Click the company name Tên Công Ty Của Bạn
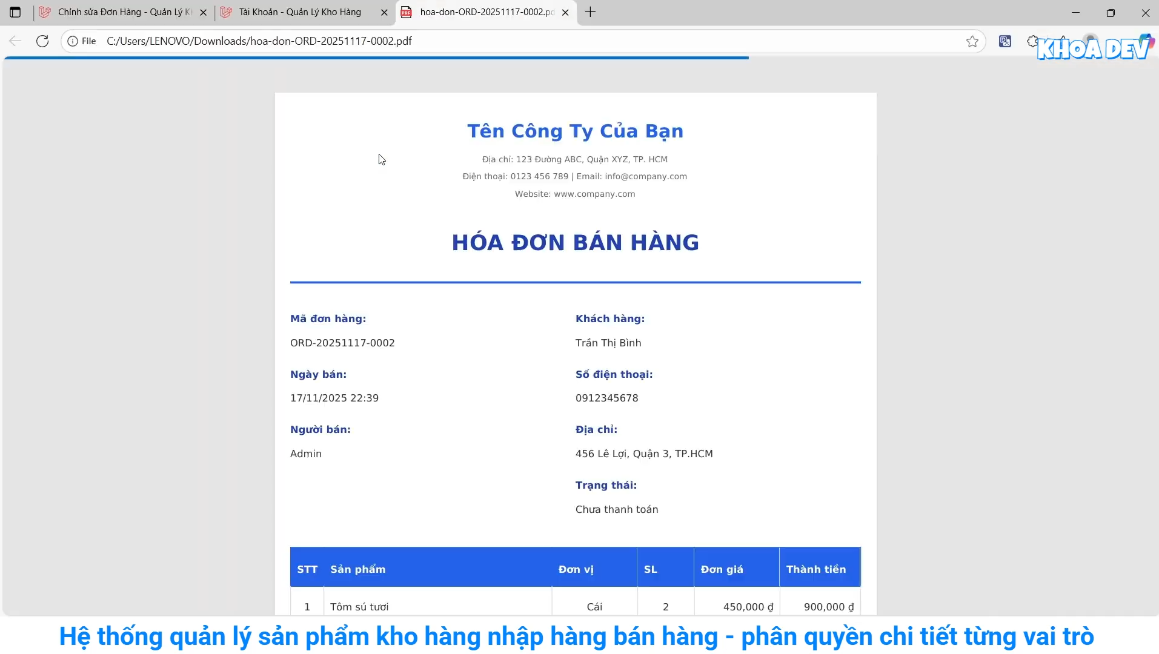The height and width of the screenshot is (654, 1159). (x=575, y=131)
